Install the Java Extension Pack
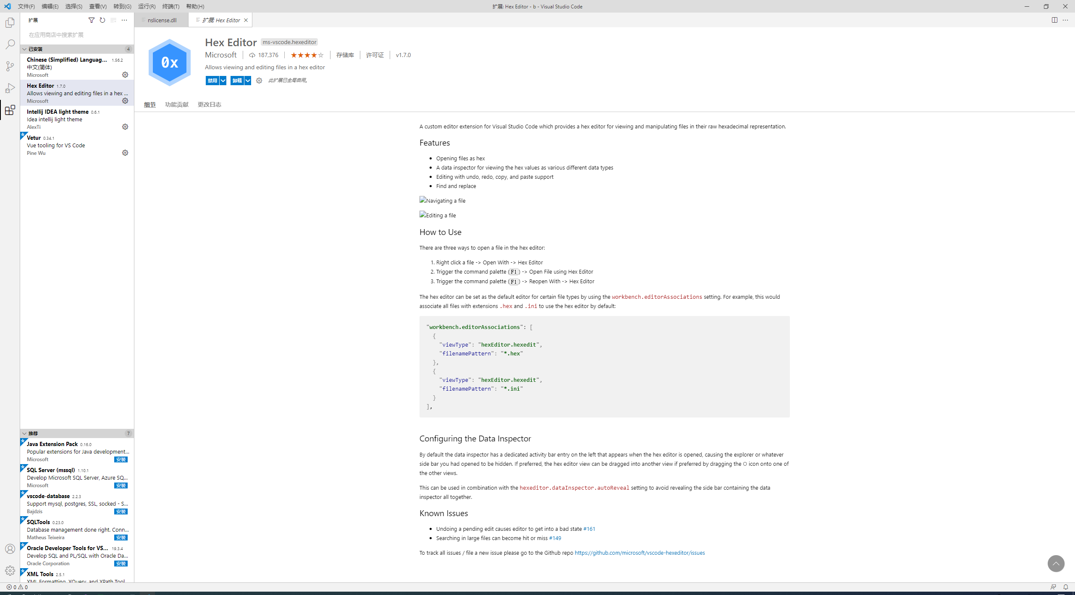Screen dimensions: 1075x595 [x=121, y=459]
